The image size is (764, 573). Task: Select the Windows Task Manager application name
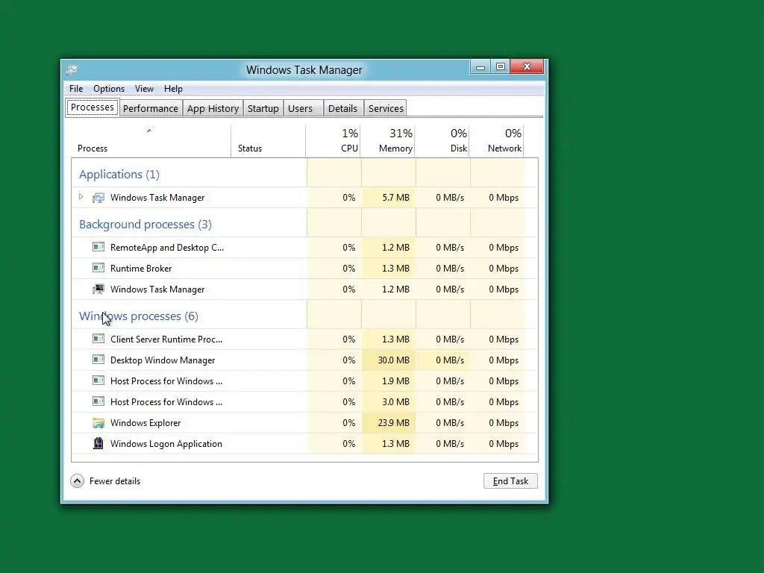coord(157,197)
